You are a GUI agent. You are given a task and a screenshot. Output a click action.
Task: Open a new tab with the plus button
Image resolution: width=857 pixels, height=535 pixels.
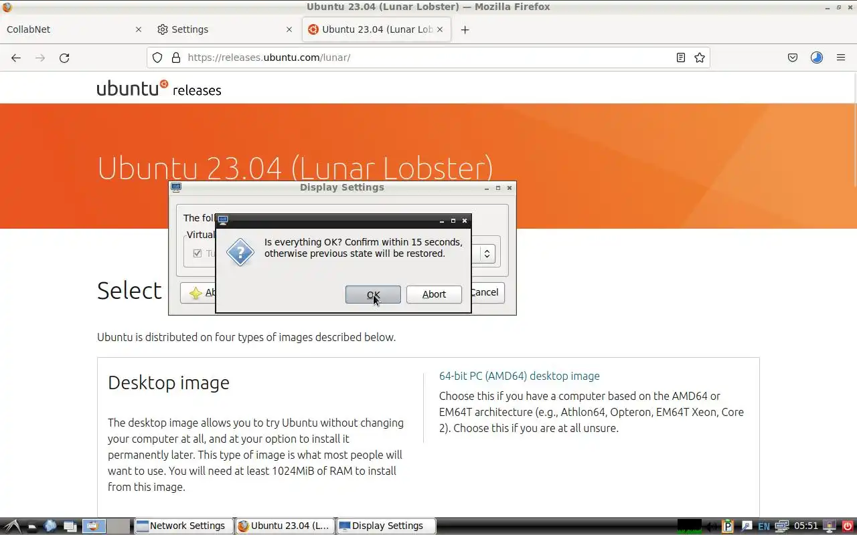465,29
